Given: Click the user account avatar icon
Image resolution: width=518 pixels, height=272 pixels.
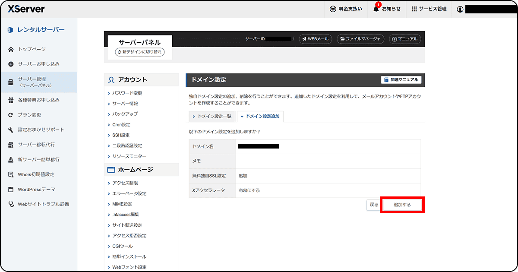Looking at the screenshot, I should point(460,9).
